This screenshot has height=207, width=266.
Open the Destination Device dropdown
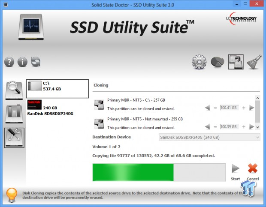click(x=209, y=137)
